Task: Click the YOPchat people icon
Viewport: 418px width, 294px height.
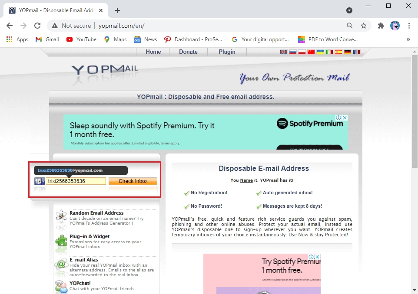Action: 61,287
